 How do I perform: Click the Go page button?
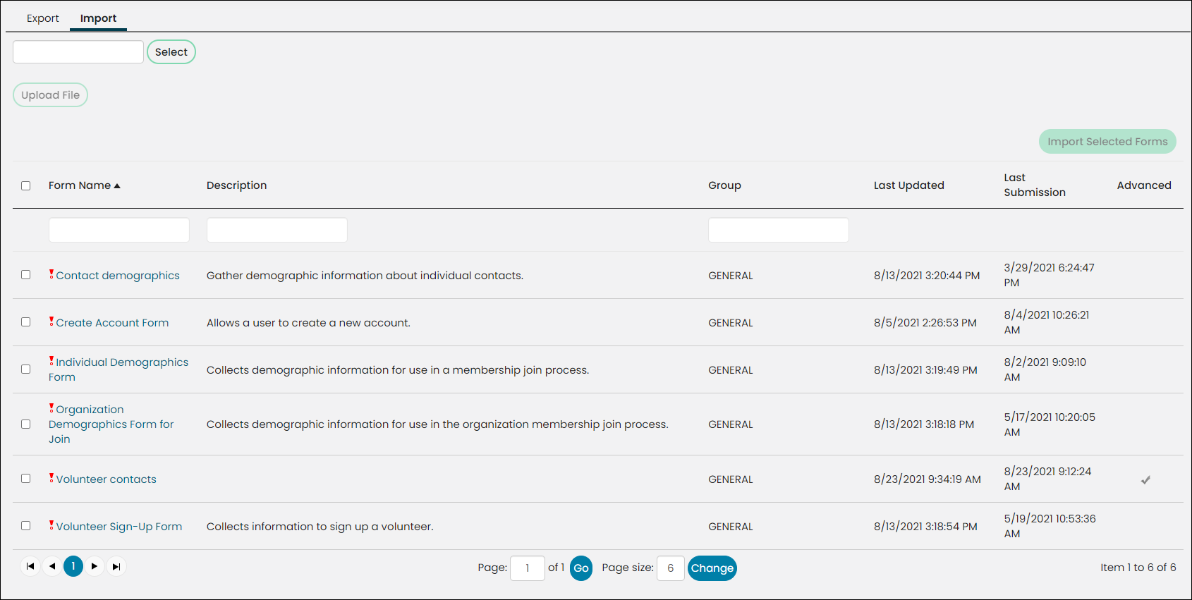581,568
